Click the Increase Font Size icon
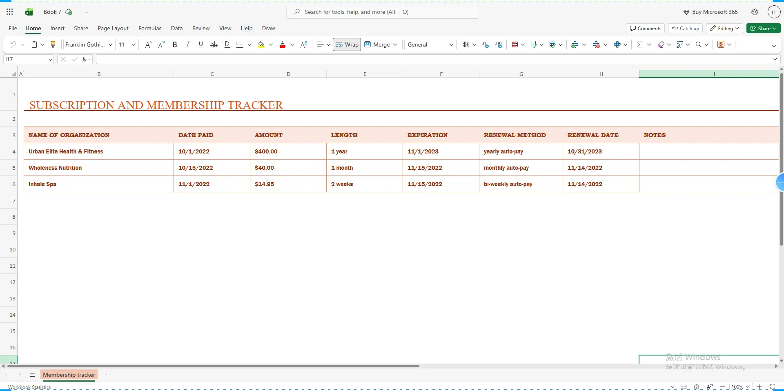The height and width of the screenshot is (391, 784). pyautogui.click(x=148, y=44)
